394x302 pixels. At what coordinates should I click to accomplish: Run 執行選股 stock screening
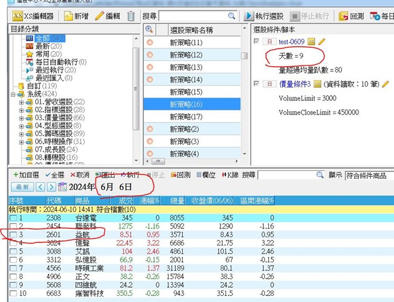point(264,16)
